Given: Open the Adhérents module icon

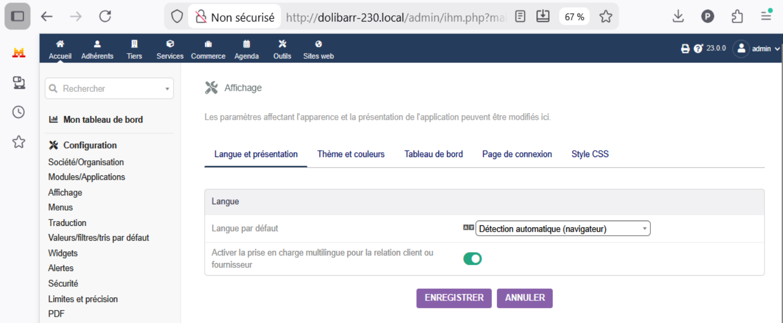Looking at the screenshot, I should pyautogui.click(x=97, y=44).
